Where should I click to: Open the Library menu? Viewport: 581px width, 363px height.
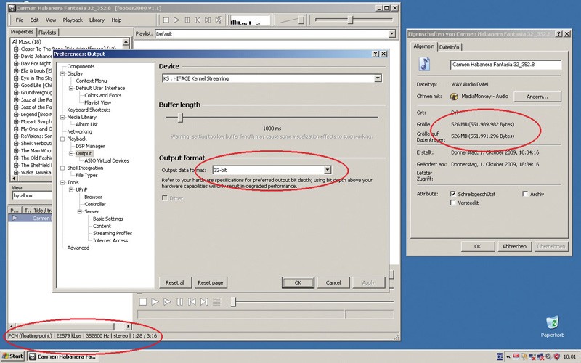[x=97, y=20]
